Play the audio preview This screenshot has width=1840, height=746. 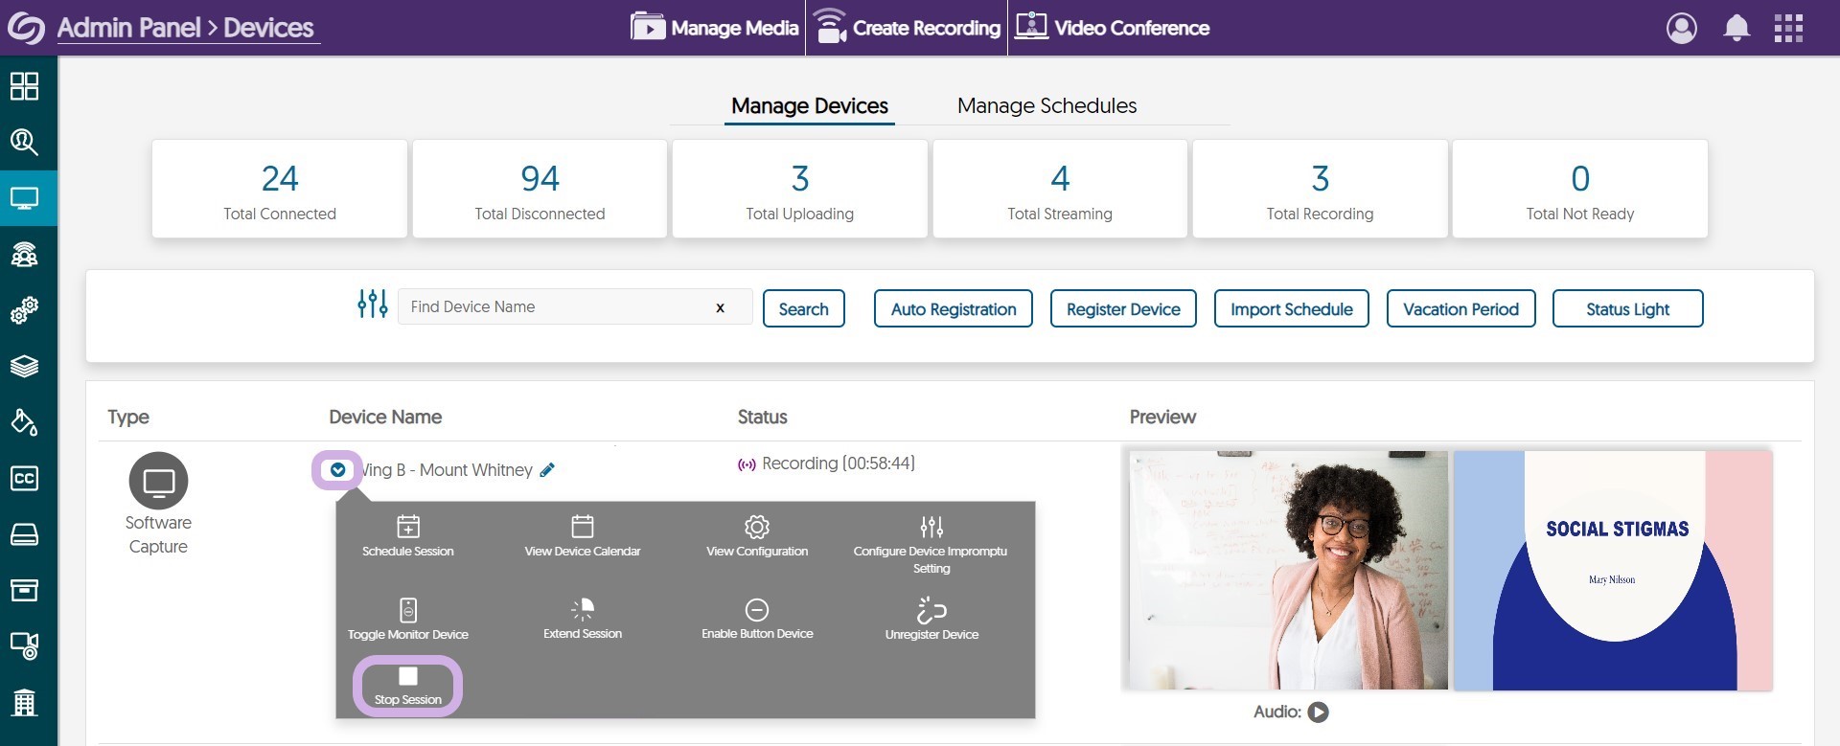[x=1319, y=712]
